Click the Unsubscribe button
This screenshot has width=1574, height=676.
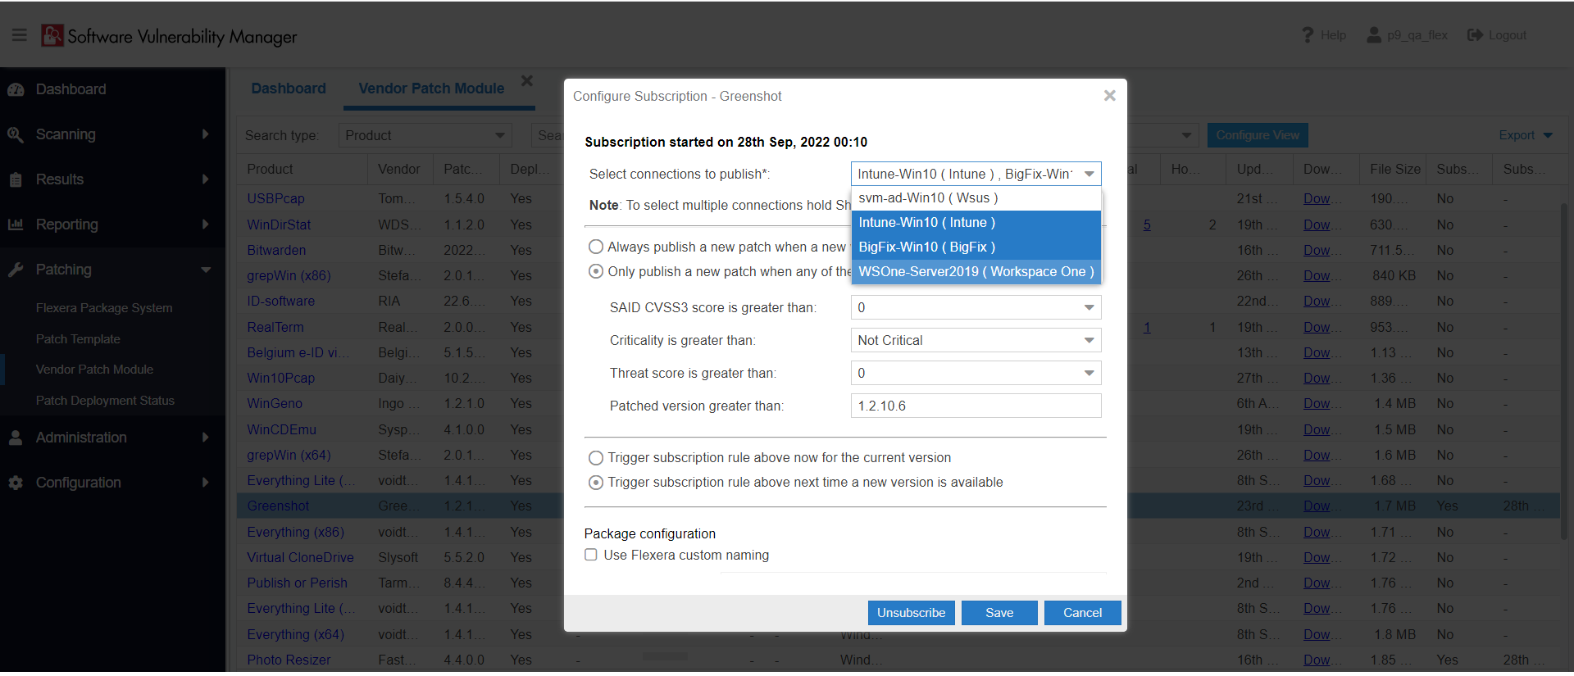[x=912, y=613]
